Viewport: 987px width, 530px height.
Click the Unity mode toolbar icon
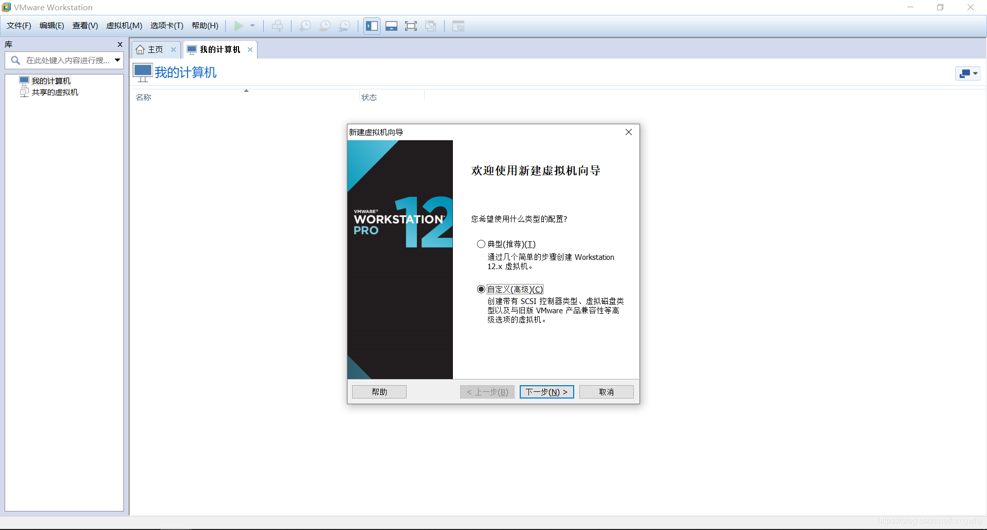pos(431,26)
